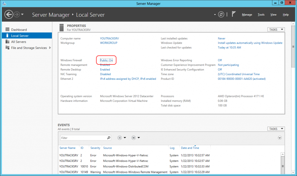
Task: Click the File and Storage Services icon
Action: (7, 47)
